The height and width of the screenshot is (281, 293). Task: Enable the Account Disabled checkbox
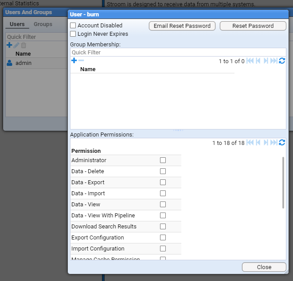click(73, 26)
